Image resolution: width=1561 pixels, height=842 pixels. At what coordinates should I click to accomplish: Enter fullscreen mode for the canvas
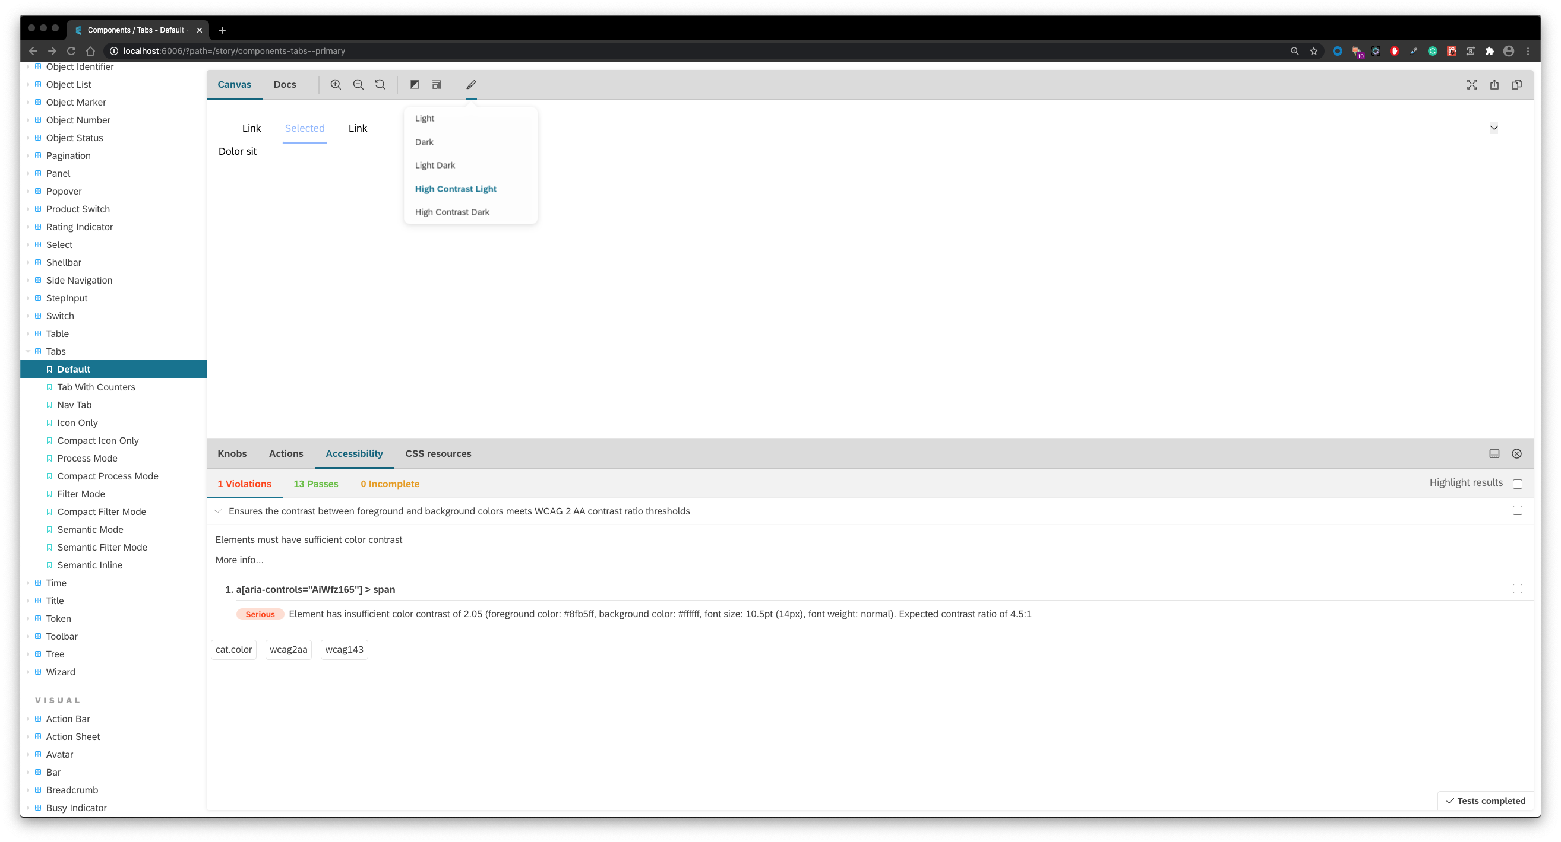[x=1472, y=84]
